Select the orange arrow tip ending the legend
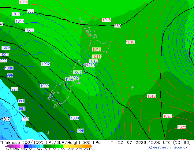 [x=91, y=146]
